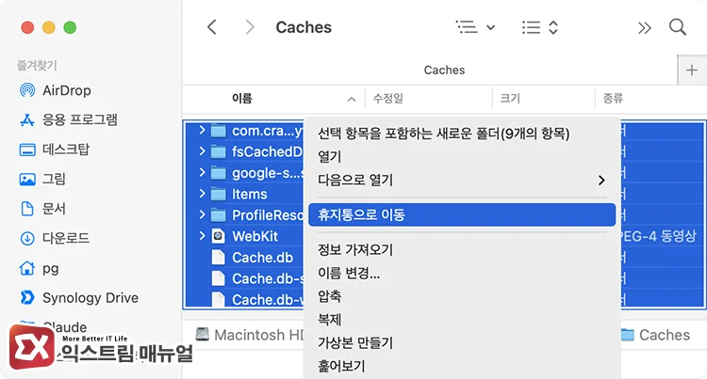707x379 pixels.
Task: Click Macintosh HD in the path bar
Action: [x=250, y=335]
